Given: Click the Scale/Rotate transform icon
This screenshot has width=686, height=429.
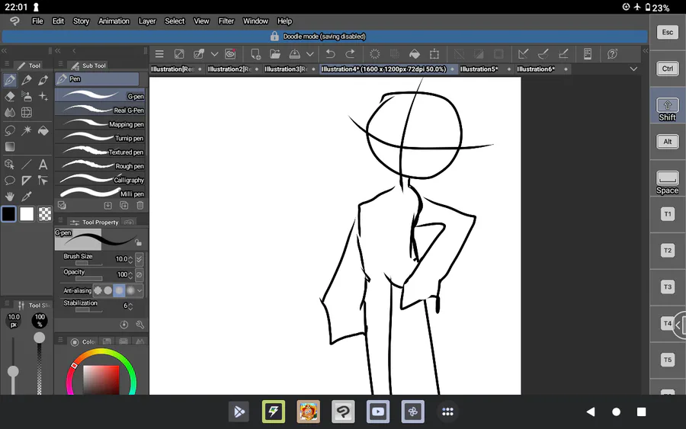Looking at the screenshot, I should point(434,54).
